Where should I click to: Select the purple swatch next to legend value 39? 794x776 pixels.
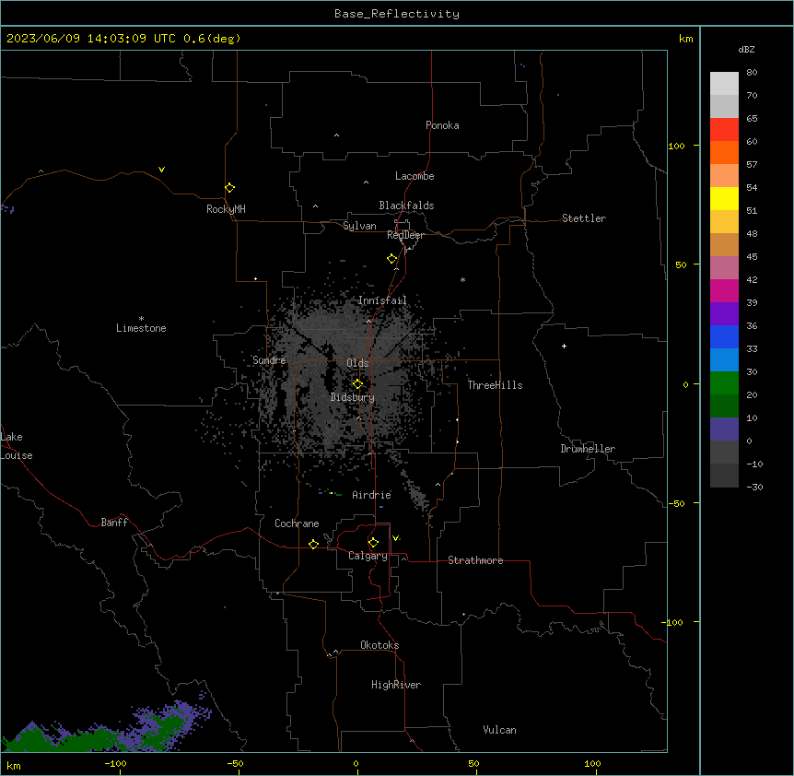(x=724, y=314)
